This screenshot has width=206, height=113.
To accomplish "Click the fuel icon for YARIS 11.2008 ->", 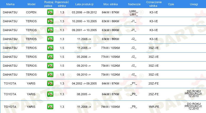I will tap(50, 107).
